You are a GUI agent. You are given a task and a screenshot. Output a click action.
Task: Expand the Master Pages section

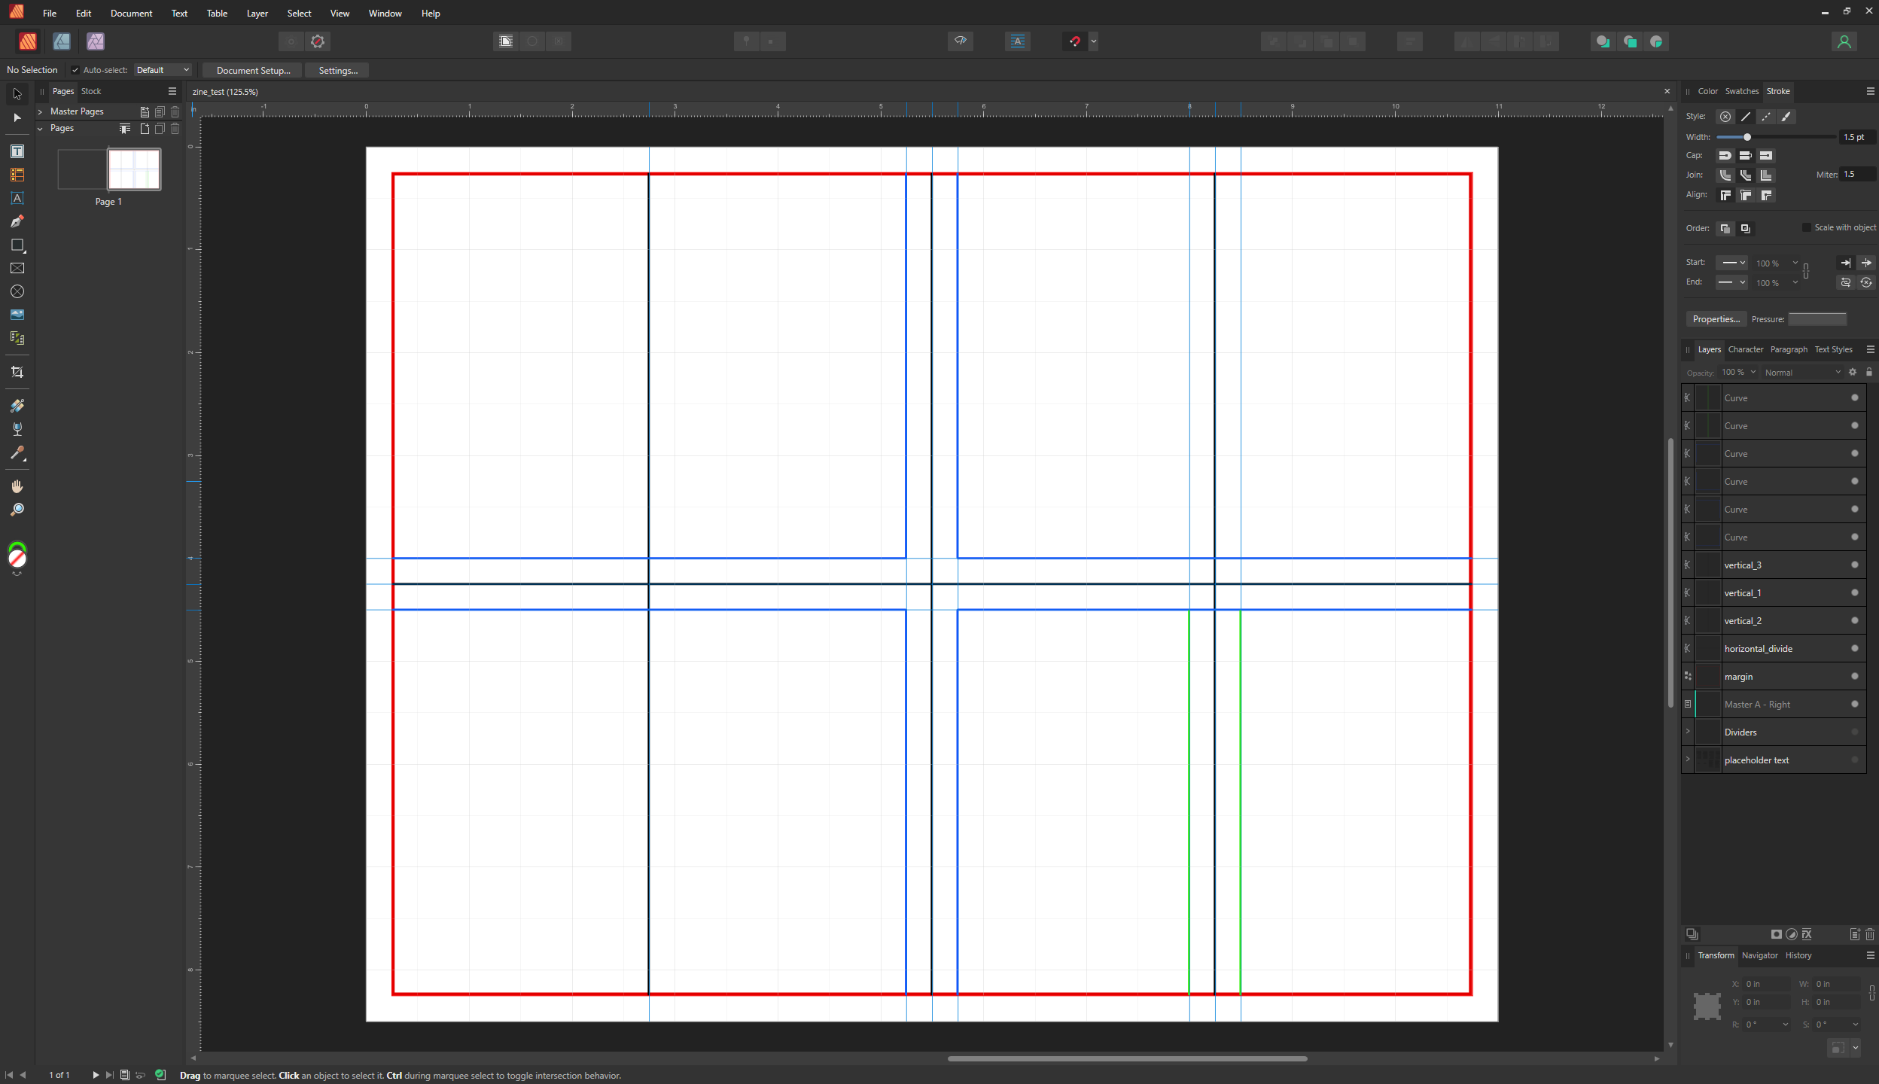[x=40, y=111]
